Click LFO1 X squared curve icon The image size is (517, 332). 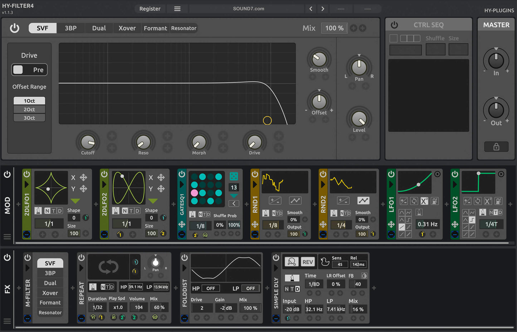[x=424, y=201]
